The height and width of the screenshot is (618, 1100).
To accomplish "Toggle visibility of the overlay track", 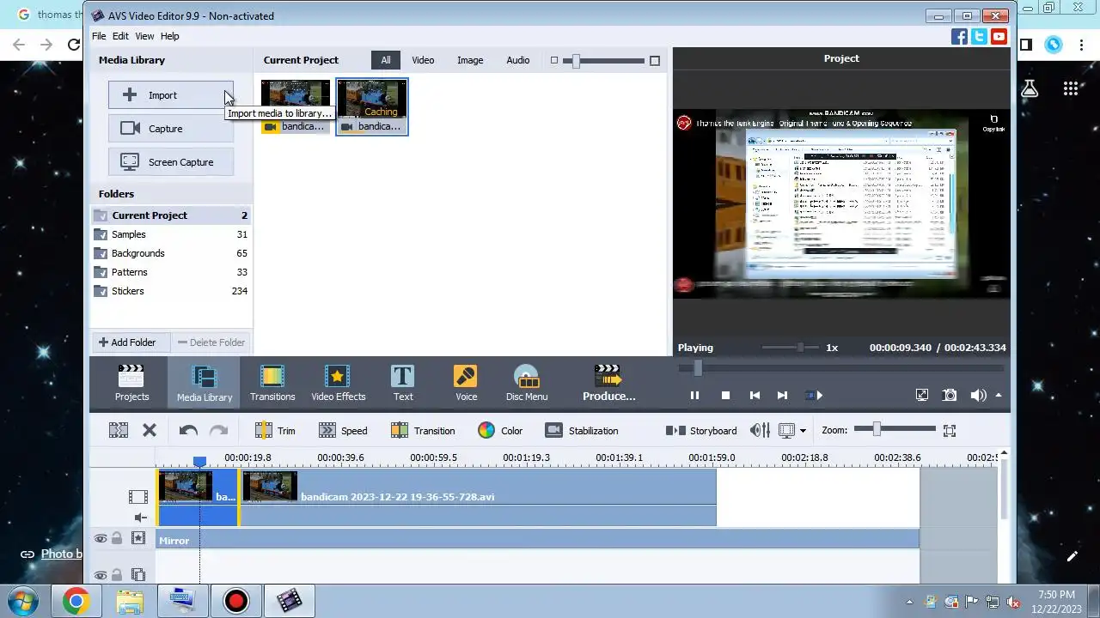I will (101, 575).
